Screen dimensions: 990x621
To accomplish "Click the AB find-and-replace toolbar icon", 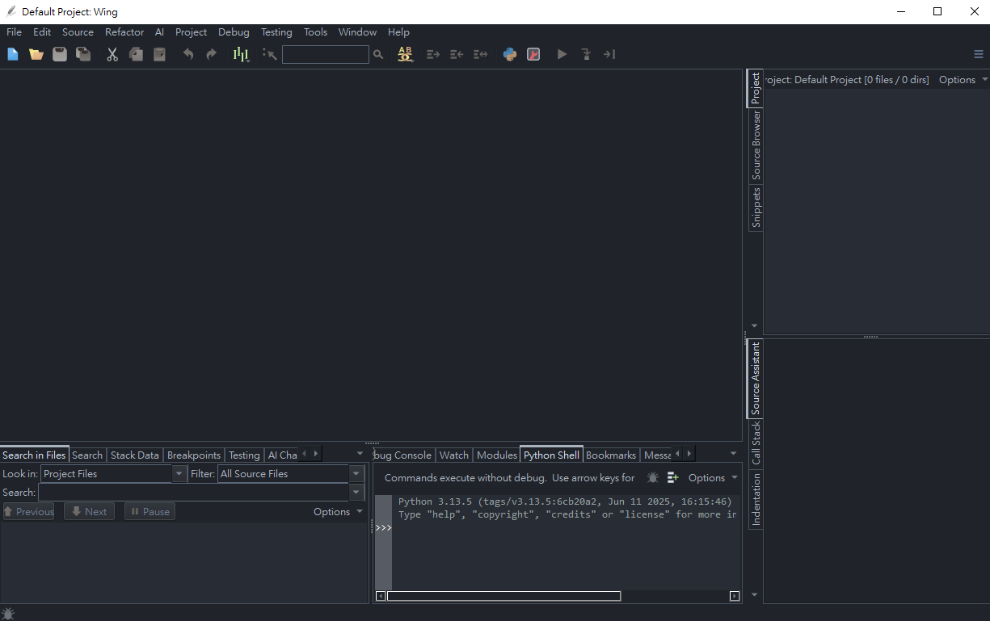I will [405, 54].
